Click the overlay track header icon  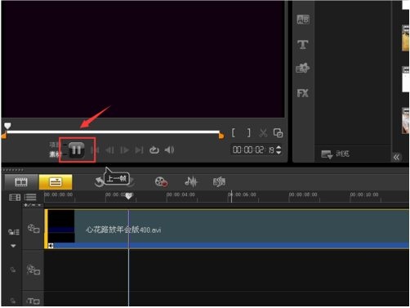(33, 270)
